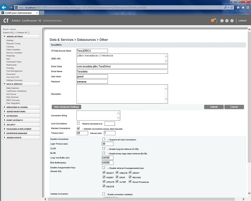Viewport: 251px width, 201px height.
Task: Uncheck the GRANT allowed SQL checkbox
Action: [130, 172]
